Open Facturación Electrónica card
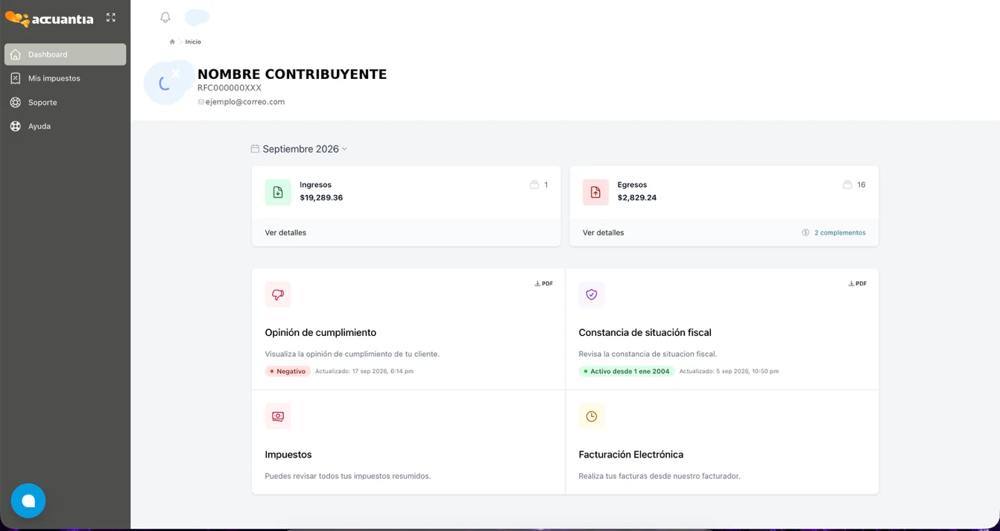The height and width of the screenshot is (531, 1000). 722,442
